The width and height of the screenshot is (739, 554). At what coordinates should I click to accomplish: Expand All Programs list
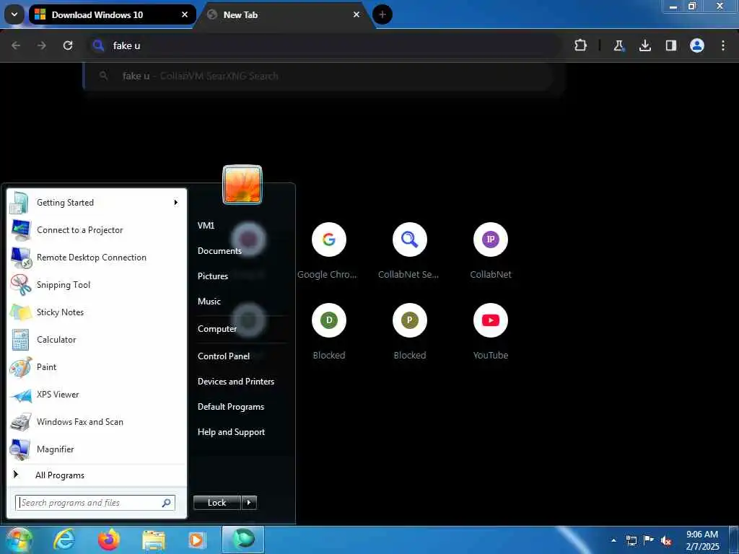point(97,475)
